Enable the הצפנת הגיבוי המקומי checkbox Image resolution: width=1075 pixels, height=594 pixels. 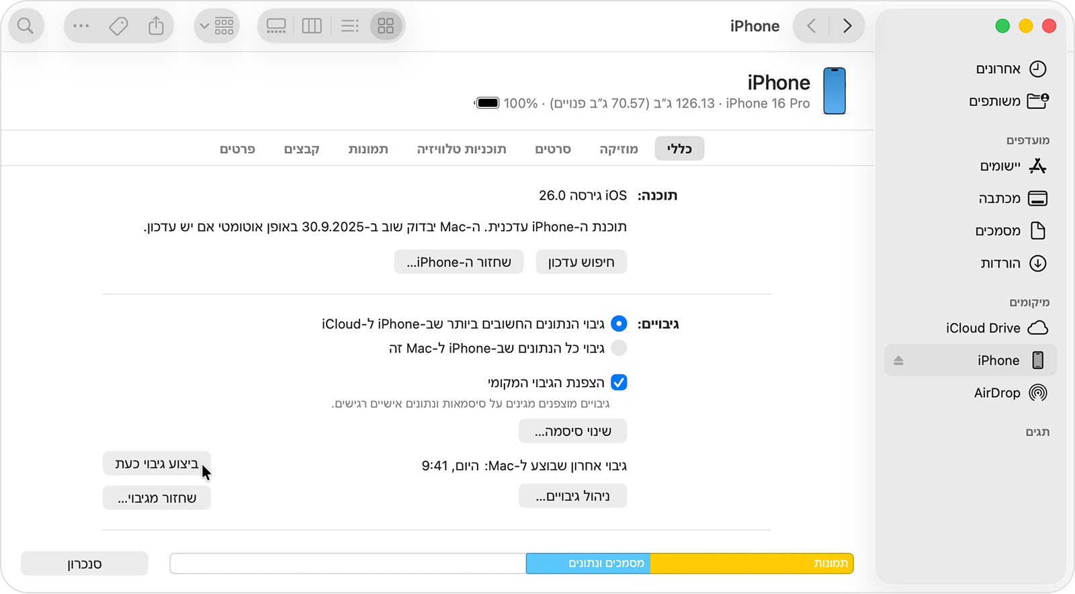(x=618, y=382)
